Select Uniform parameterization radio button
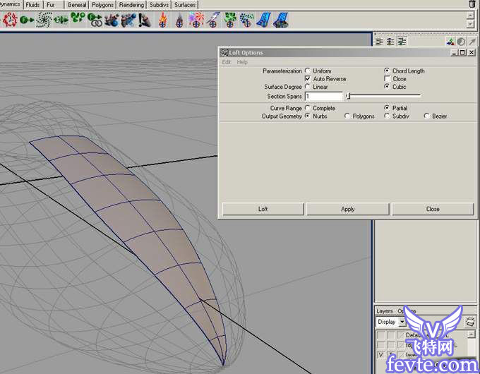The width and height of the screenshot is (480, 374). tap(308, 71)
